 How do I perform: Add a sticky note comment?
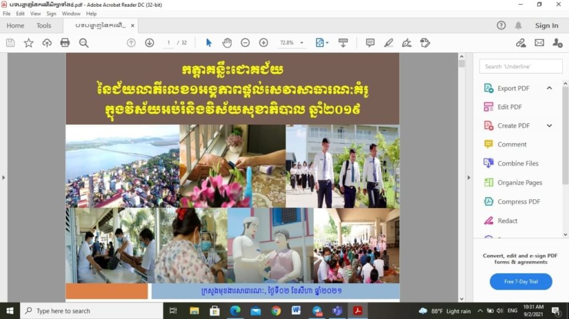pos(370,43)
